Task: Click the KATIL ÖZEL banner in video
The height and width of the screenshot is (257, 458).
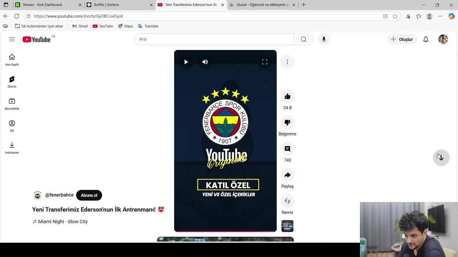Action: 228,185
